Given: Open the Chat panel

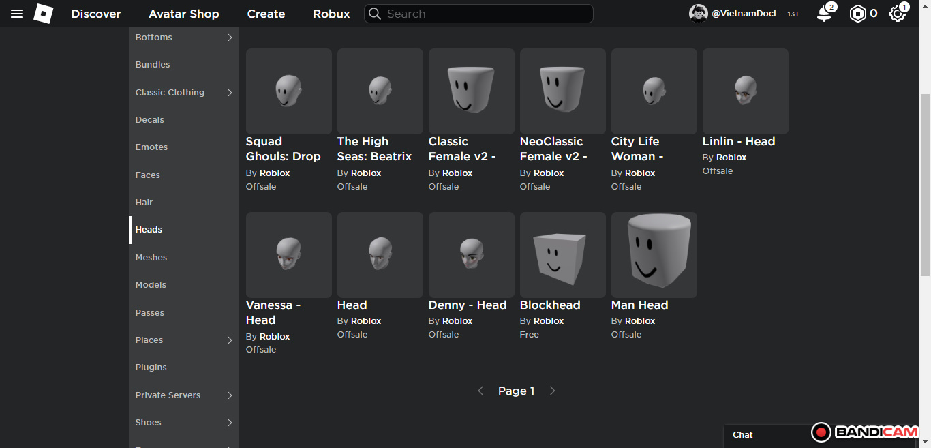Looking at the screenshot, I should pos(743,435).
